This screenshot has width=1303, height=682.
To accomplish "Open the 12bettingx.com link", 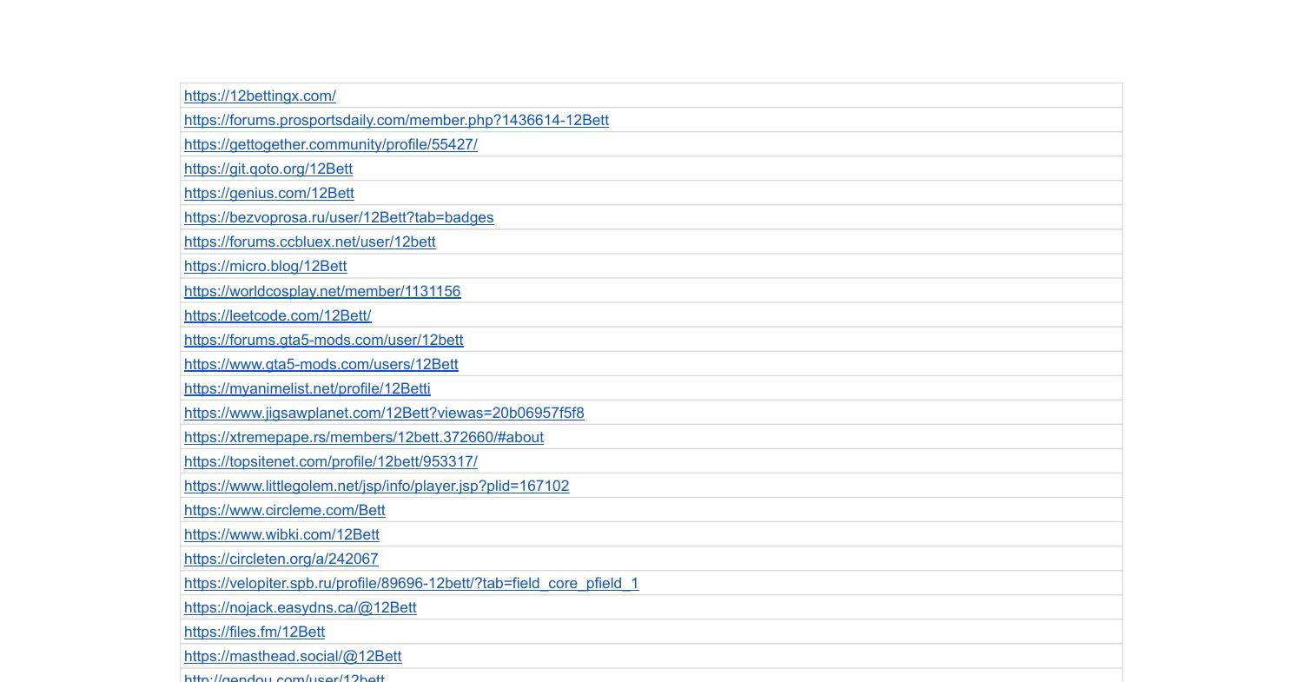I will click(260, 96).
